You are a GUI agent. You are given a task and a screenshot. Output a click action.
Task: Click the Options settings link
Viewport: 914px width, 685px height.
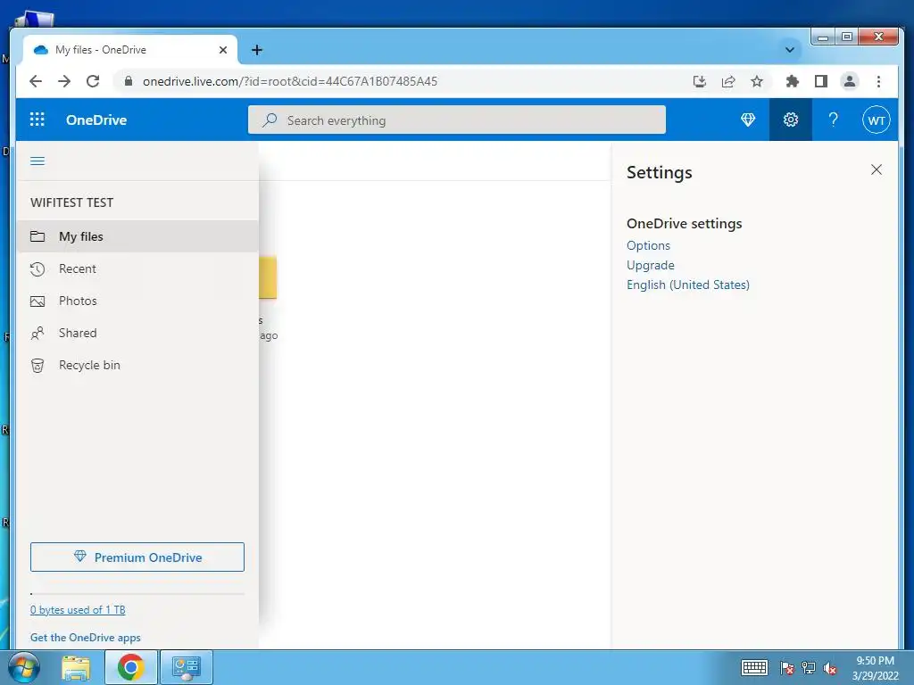point(648,245)
